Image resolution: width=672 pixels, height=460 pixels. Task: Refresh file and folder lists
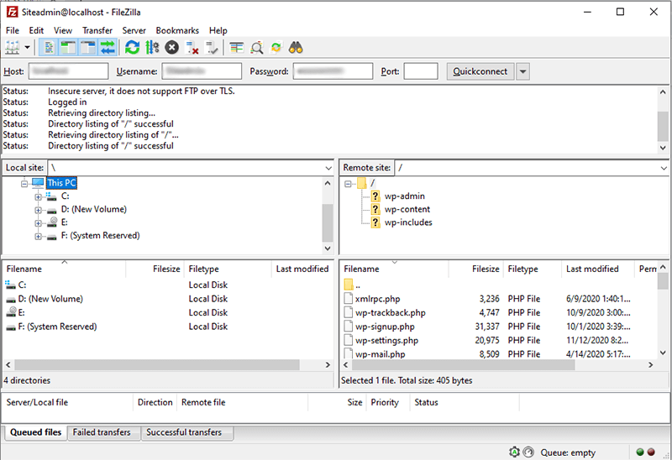point(133,48)
